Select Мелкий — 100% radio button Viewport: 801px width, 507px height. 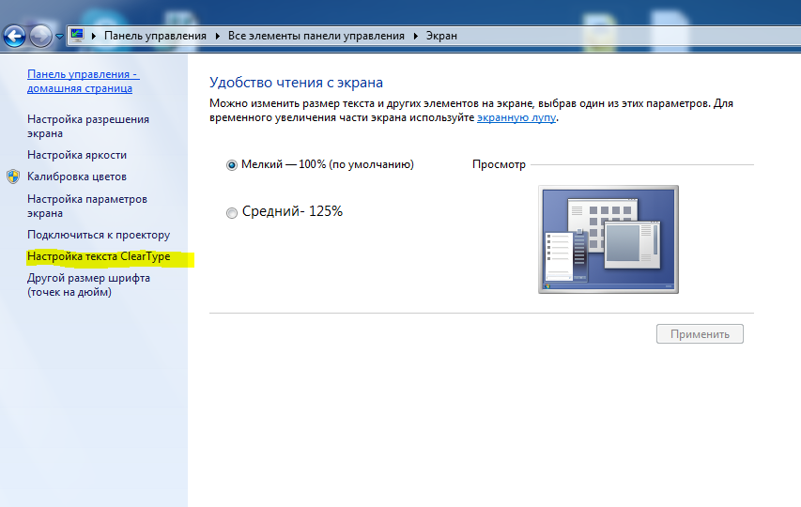click(232, 165)
